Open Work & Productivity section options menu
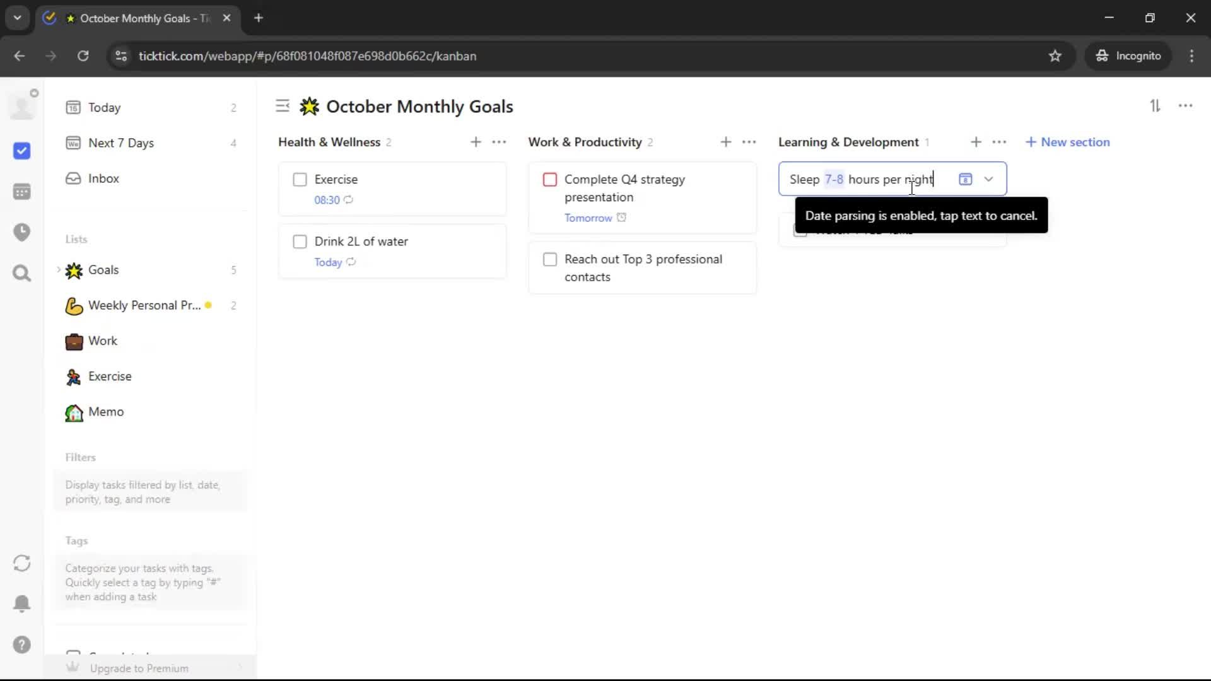 click(749, 143)
